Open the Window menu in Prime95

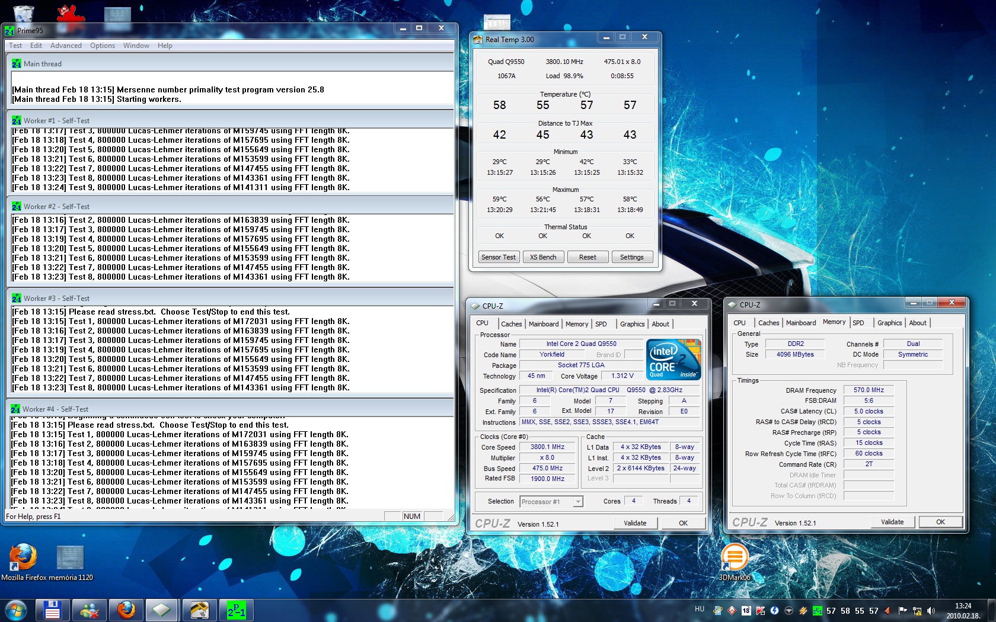pyautogui.click(x=136, y=46)
